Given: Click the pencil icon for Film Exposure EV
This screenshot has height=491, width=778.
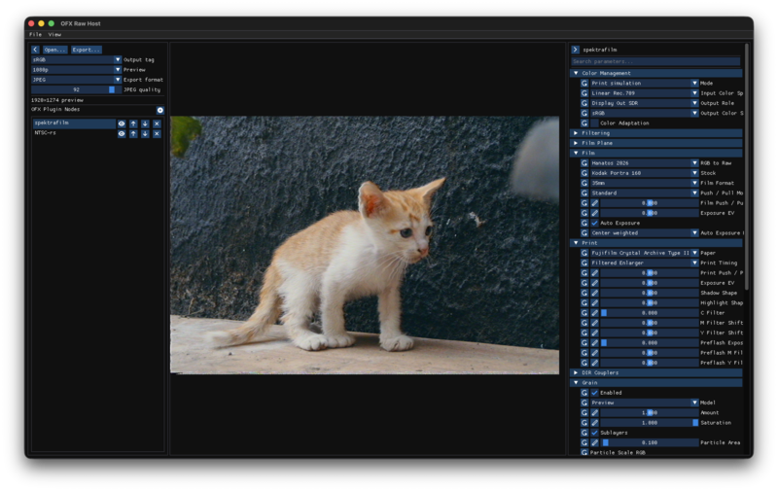Looking at the screenshot, I should tap(594, 213).
